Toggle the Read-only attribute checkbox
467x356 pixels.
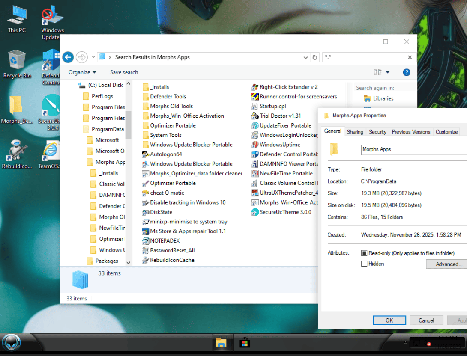point(364,253)
